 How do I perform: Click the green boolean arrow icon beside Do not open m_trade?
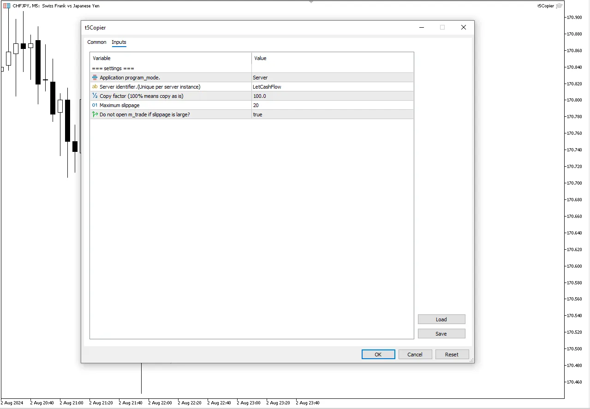[95, 114]
